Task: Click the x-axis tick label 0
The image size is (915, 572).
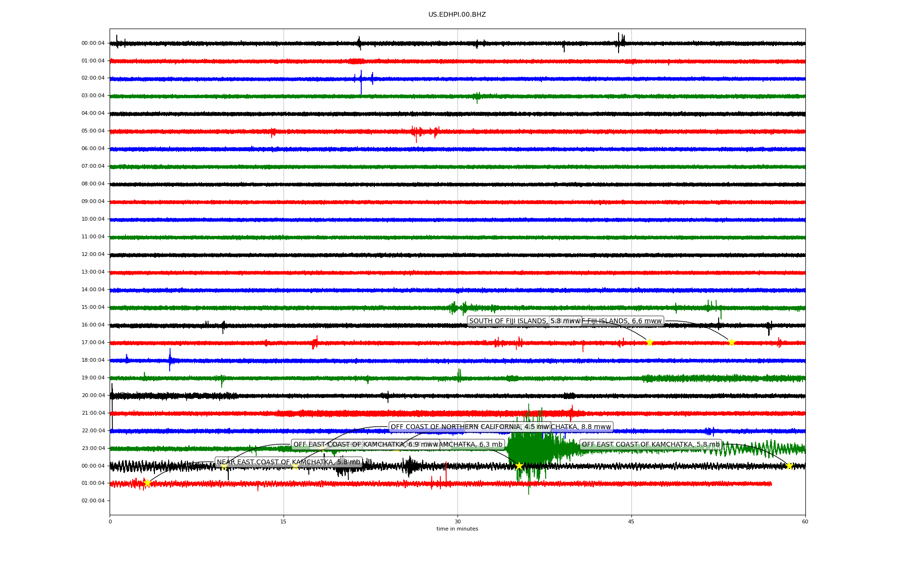Action: point(110,521)
